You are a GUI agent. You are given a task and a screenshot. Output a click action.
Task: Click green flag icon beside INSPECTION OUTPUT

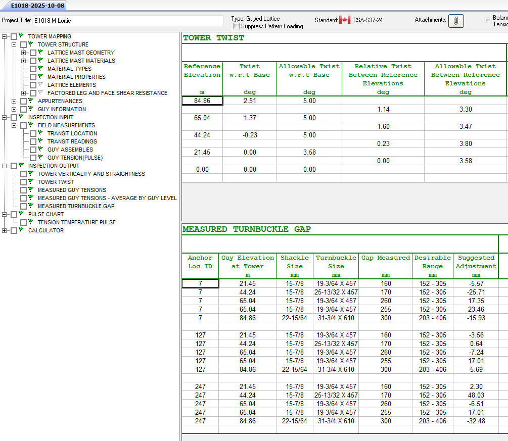pyautogui.click(x=21, y=165)
